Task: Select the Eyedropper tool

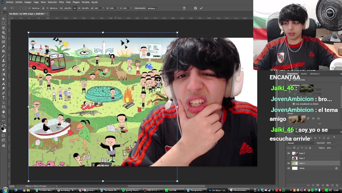Action: click(x=3, y=47)
